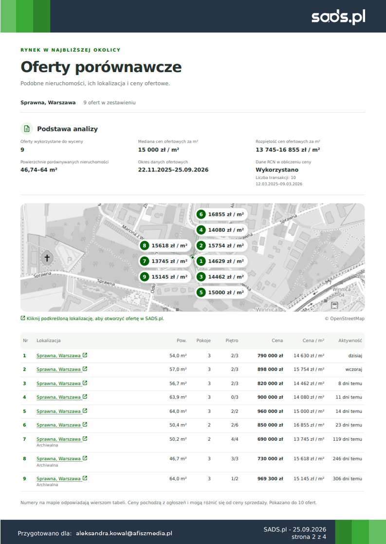This screenshot has width=386, height=544.
Task: Click the church cross icon on map
Action: point(47,258)
